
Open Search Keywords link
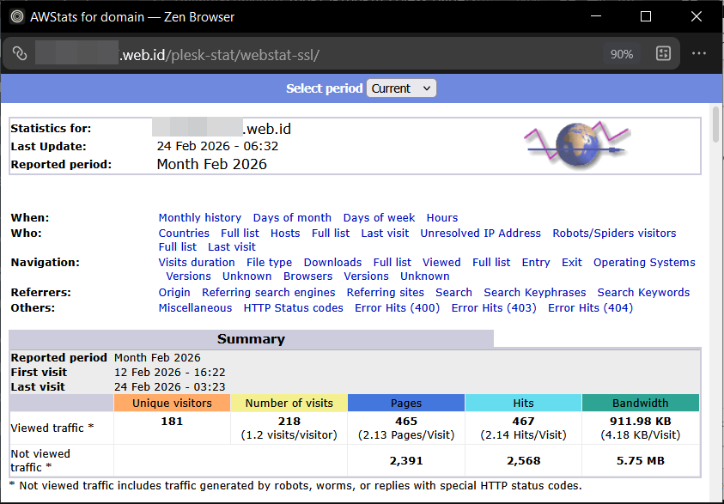[x=643, y=293]
